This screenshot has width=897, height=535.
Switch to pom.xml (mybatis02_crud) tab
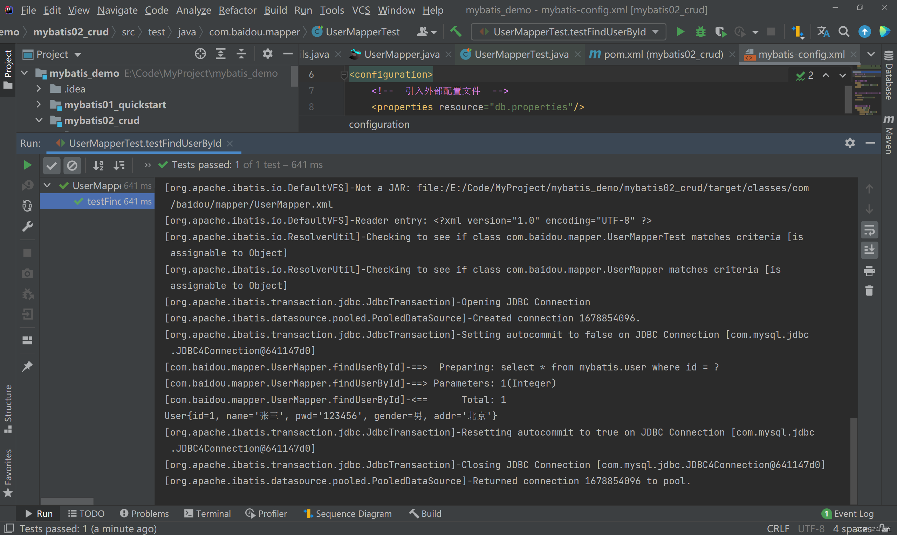click(663, 54)
